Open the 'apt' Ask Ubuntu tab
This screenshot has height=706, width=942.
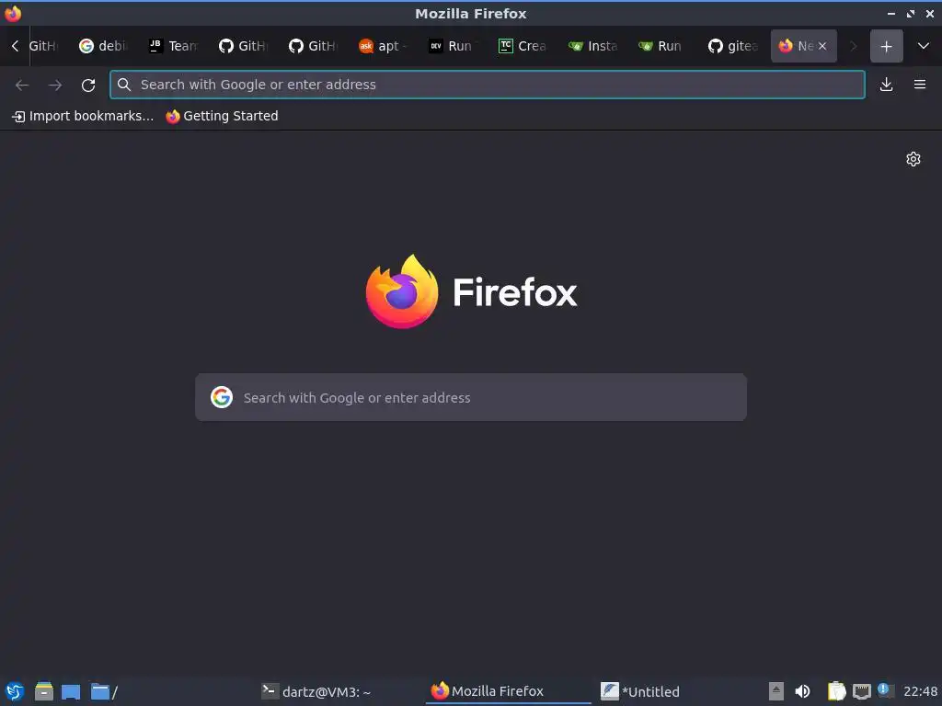pos(385,46)
